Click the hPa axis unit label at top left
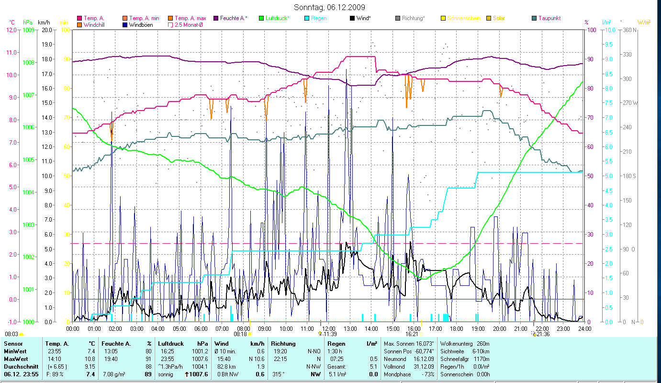Screen dimensions: 661x383 28,23
